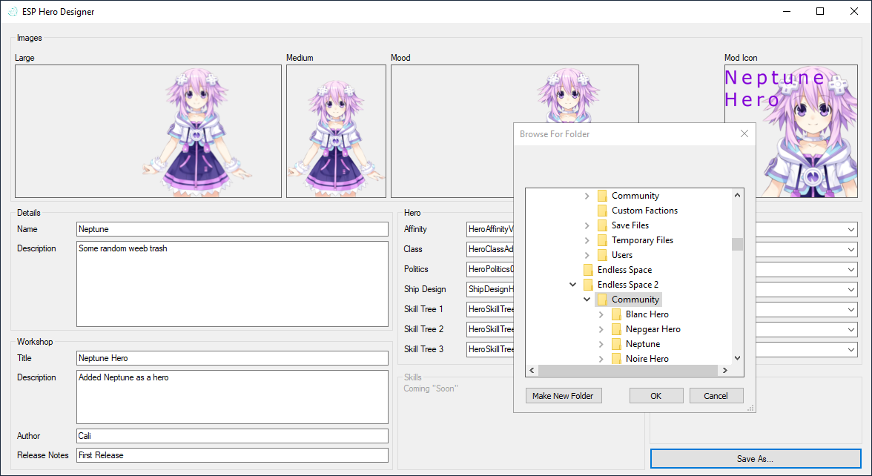Expand the Nepgear Hero folder chevron
872x476 pixels.
tap(601, 329)
